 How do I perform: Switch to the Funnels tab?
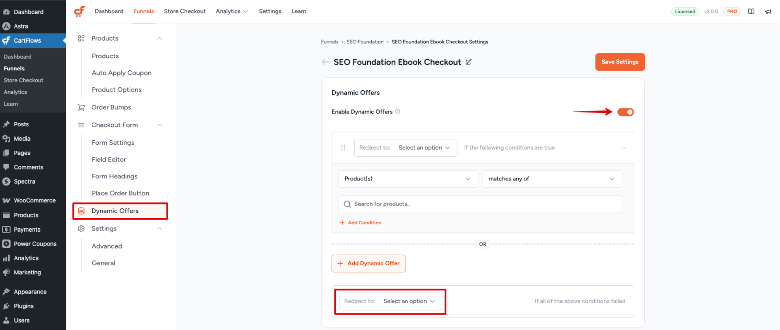(x=143, y=11)
